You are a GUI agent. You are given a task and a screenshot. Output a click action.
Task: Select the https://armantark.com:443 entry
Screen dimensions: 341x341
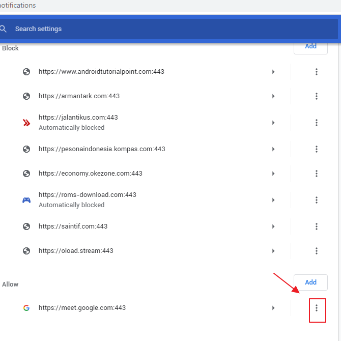tap(79, 96)
